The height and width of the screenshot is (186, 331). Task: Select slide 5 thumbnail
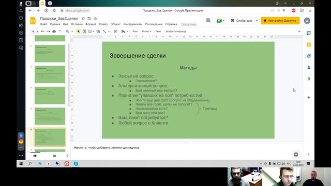(x=50, y=116)
